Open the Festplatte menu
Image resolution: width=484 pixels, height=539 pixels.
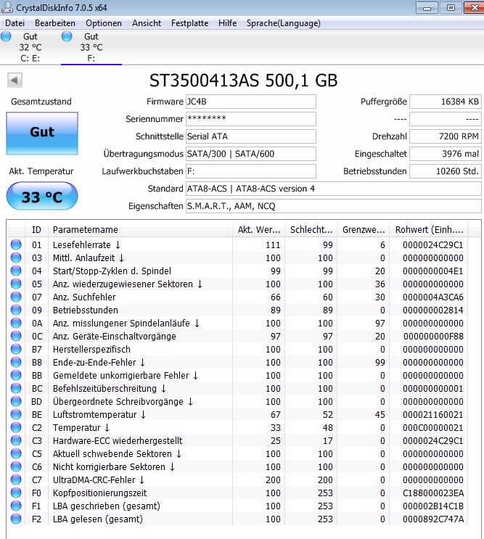[x=189, y=23]
